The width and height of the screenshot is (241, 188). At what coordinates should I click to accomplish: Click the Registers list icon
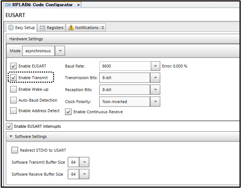43,28
